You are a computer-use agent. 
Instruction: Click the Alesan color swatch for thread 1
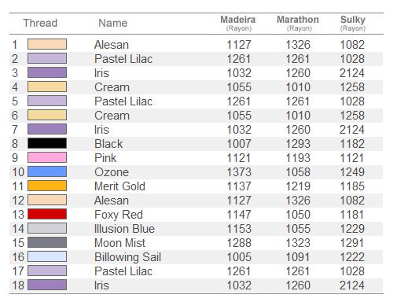(47, 44)
